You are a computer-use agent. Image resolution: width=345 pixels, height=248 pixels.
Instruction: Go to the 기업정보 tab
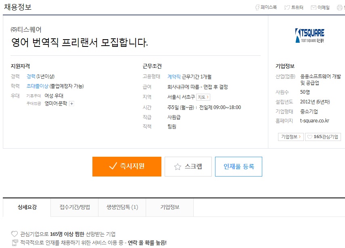[170, 207]
